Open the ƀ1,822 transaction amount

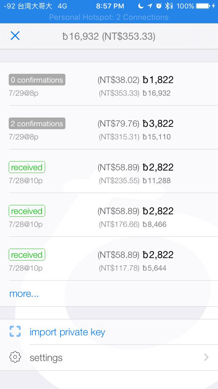(x=158, y=80)
